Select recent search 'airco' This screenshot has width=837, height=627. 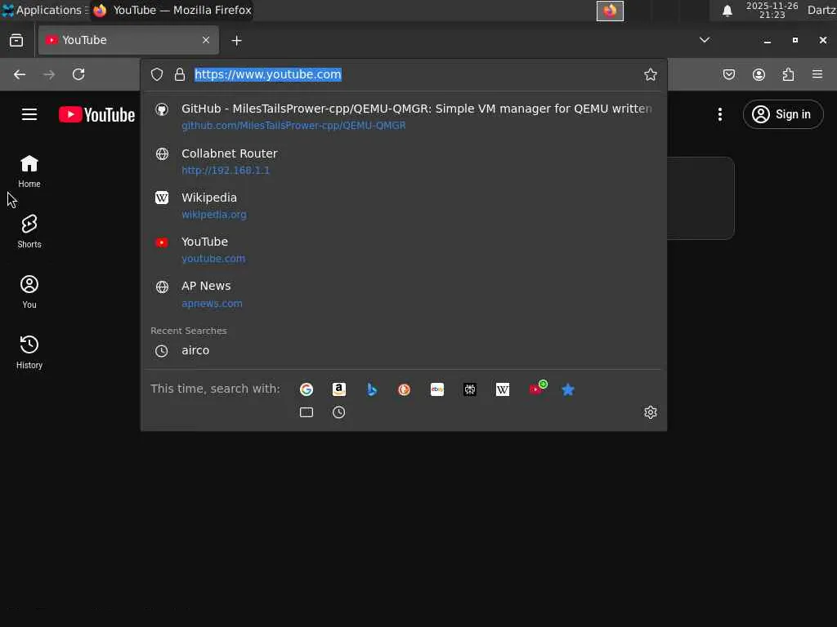pos(404,350)
